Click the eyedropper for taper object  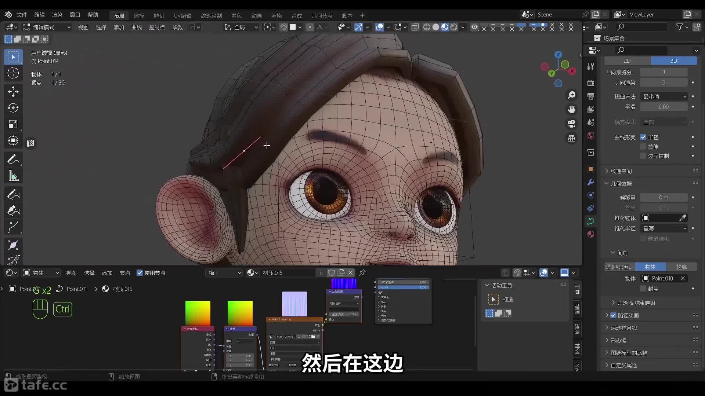coord(683,218)
